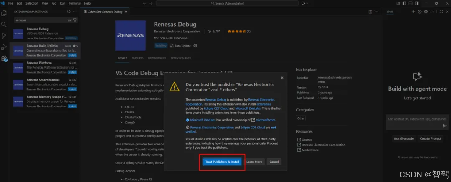Split the editor to the right
This screenshot has height=182, width=451.
coord(370,12)
